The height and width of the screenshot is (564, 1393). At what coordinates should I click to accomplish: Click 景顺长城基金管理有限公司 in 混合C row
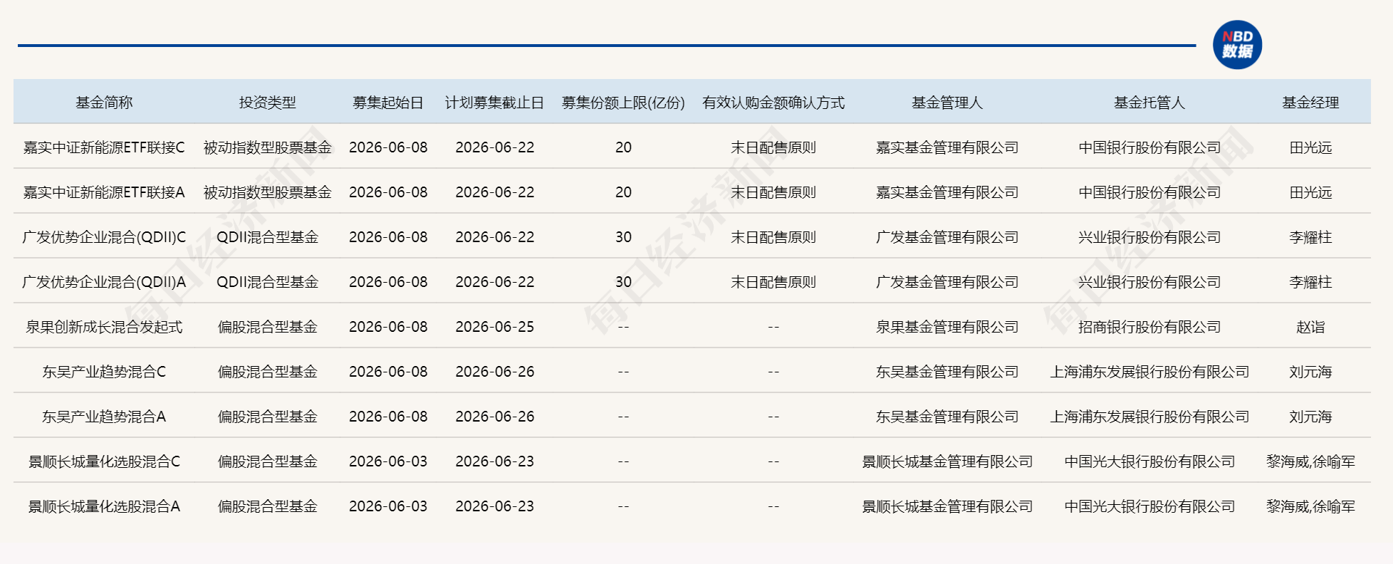tap(947, 461)
